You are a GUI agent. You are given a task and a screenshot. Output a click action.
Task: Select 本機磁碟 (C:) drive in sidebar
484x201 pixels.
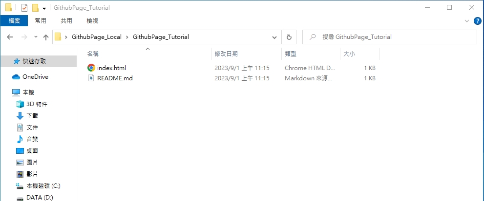(43, 186)
